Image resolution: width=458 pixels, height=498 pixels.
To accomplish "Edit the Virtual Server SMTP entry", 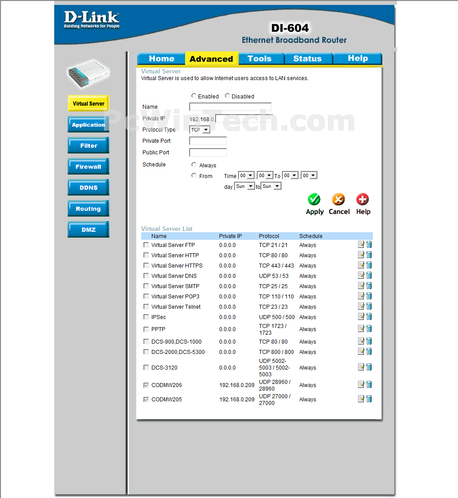I will pyautogui.click(x=361, y=285).
